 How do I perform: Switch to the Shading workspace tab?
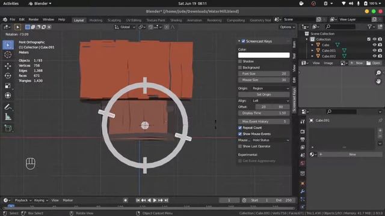point(176,20)
